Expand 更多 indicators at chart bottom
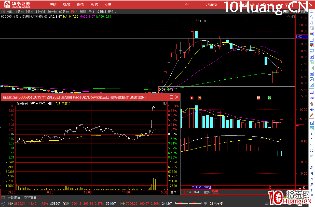The image size is (315, 207). coord(207,192)
